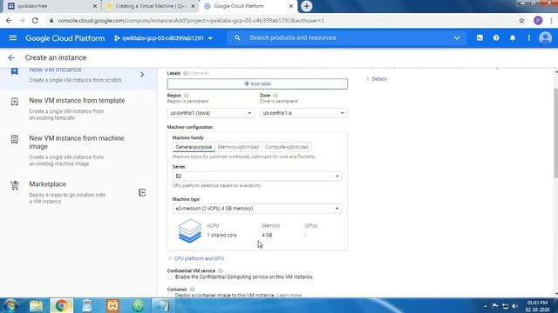Open Chrome three-dot browser menu

[551, 21]
